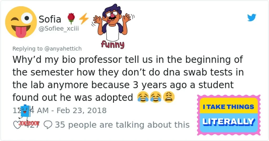Open Sofia's profile via display name
The height and width of the screenshot is (141, 269).
tap(50, 19)
